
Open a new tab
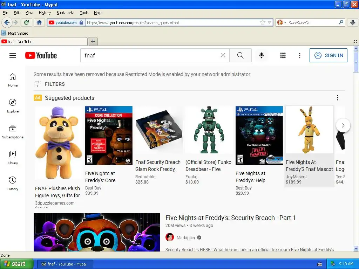(93, 41)
